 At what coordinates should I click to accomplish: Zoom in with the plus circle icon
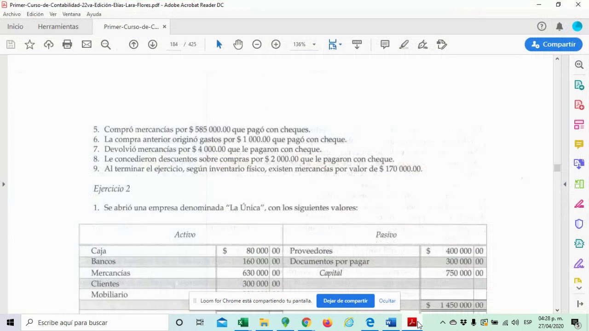(276, 45)
